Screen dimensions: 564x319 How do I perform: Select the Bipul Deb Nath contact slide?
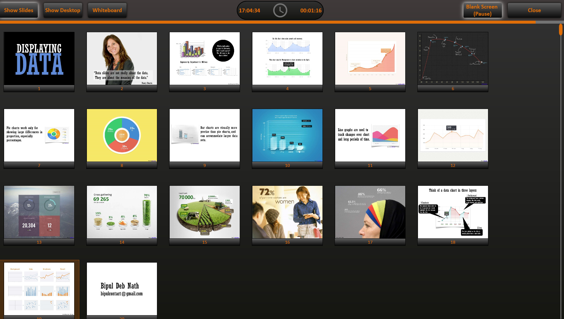tap(121, 289)
